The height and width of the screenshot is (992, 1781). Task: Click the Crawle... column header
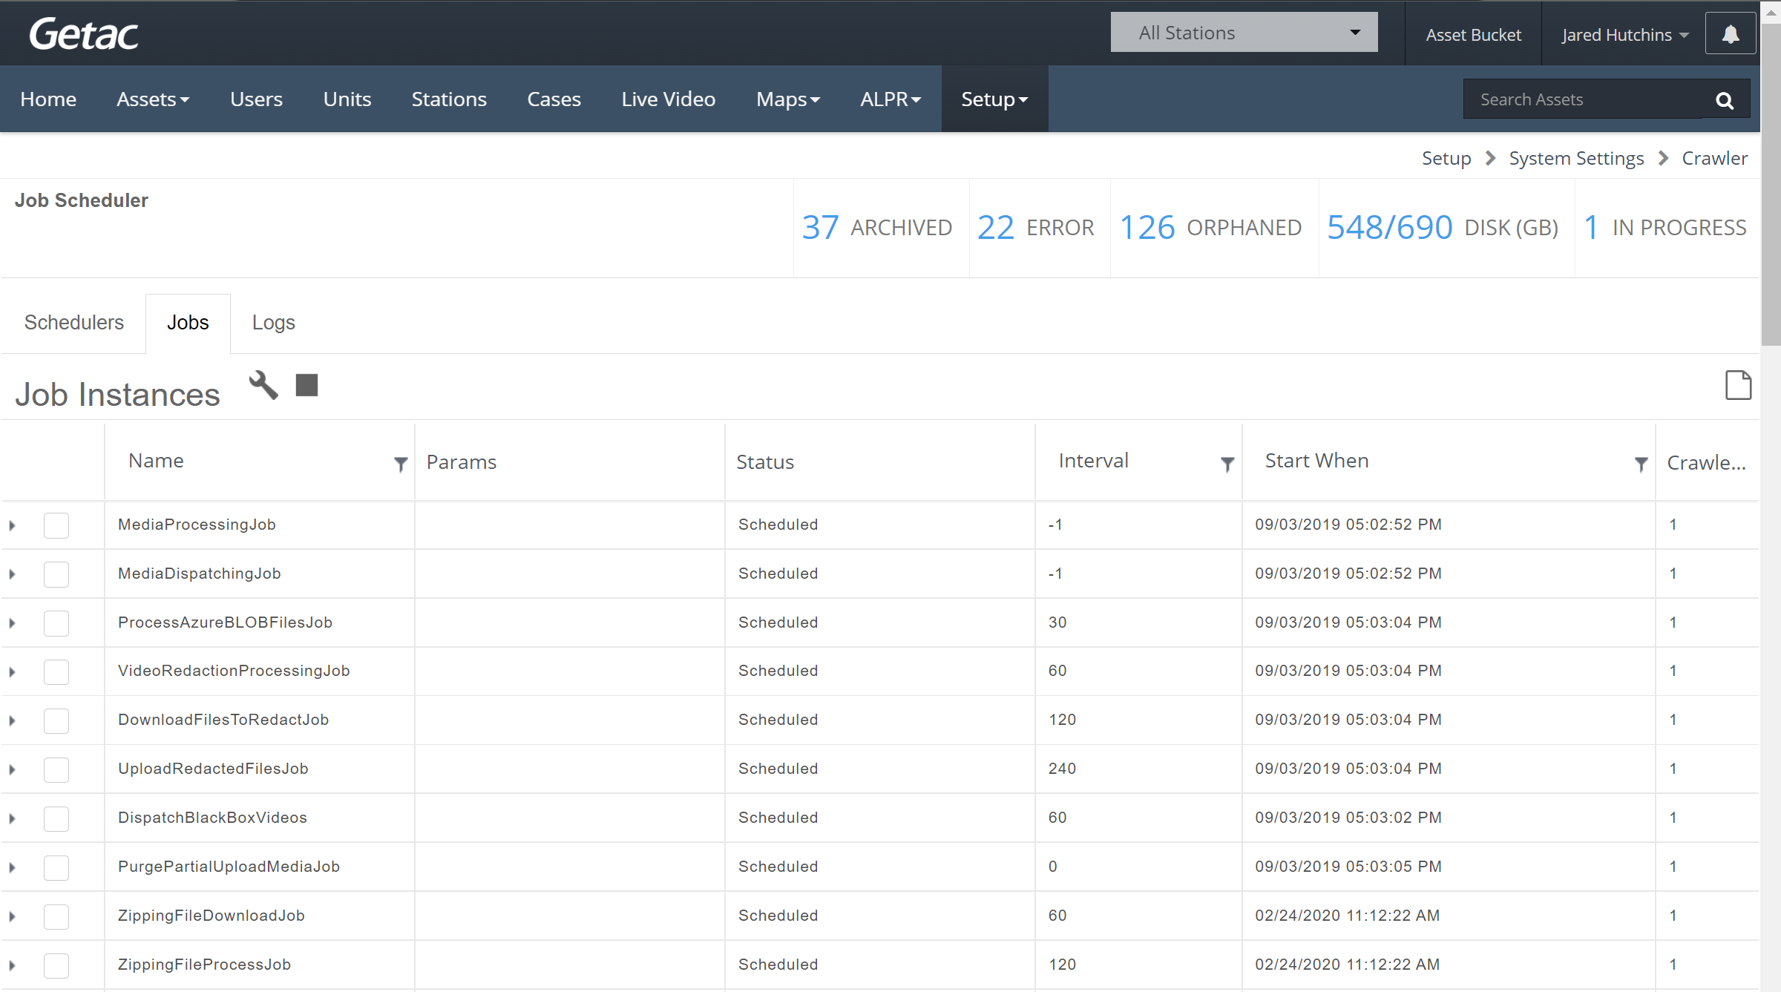point(1706,462)
